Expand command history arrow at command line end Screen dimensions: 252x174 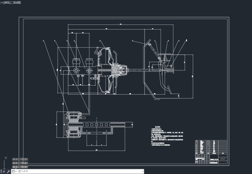click(142, 172)
